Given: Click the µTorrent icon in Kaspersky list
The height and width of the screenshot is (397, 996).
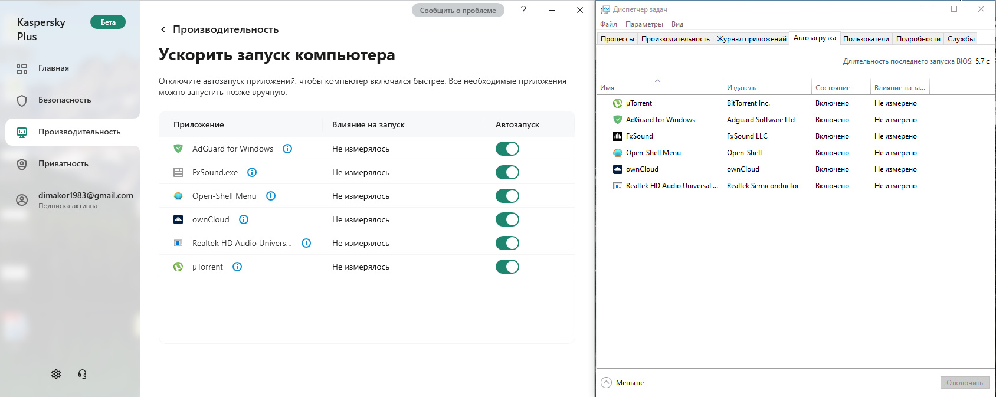Looking at the screenshot, I should pos(178,267).
